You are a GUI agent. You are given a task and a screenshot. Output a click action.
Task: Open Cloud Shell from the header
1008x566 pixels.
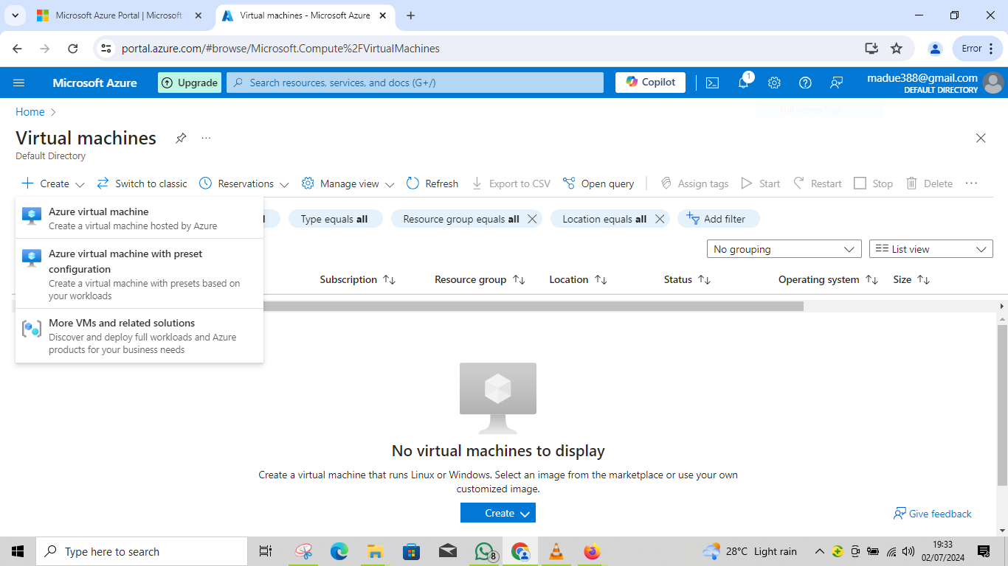tap(712, 83)
